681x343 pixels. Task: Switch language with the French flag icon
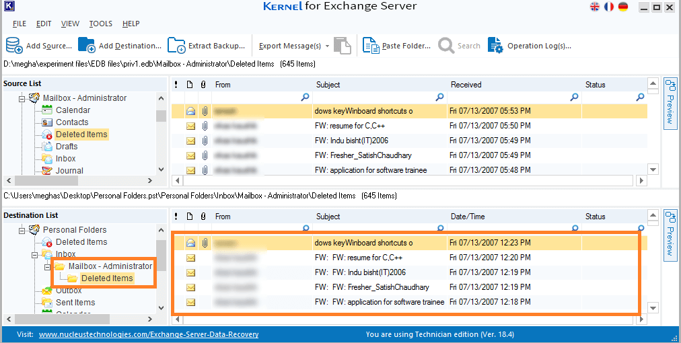coord(609,7)
